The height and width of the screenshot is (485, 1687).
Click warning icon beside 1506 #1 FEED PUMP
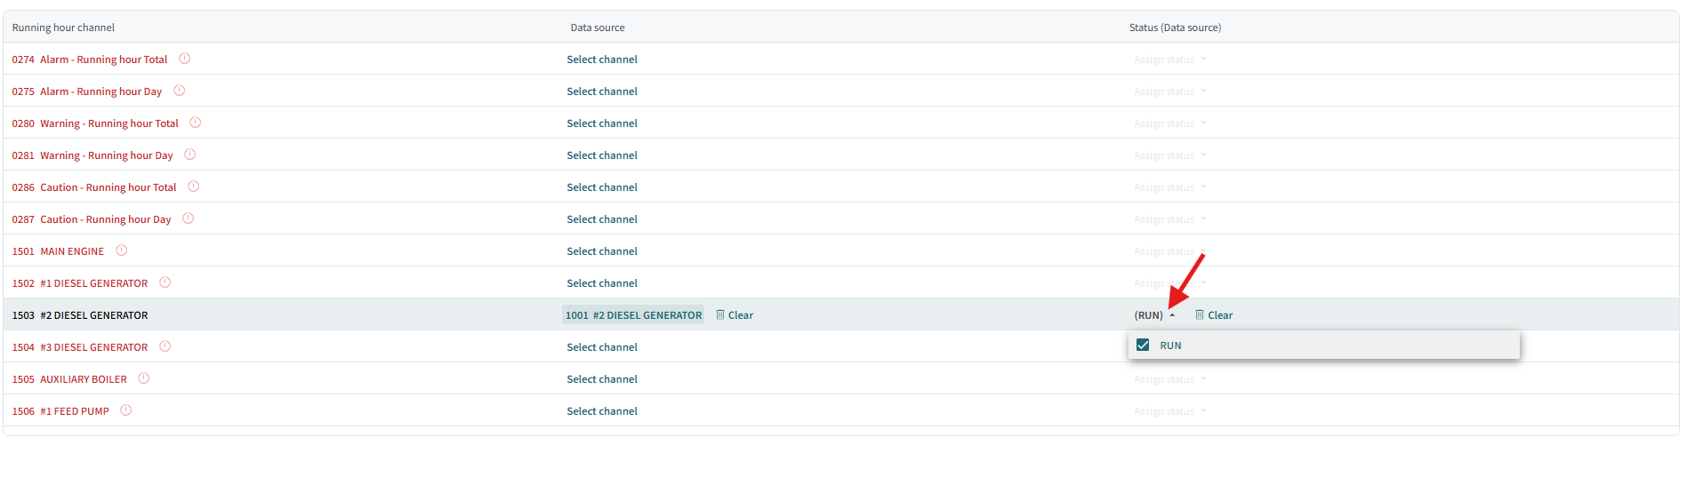point(126,410)
